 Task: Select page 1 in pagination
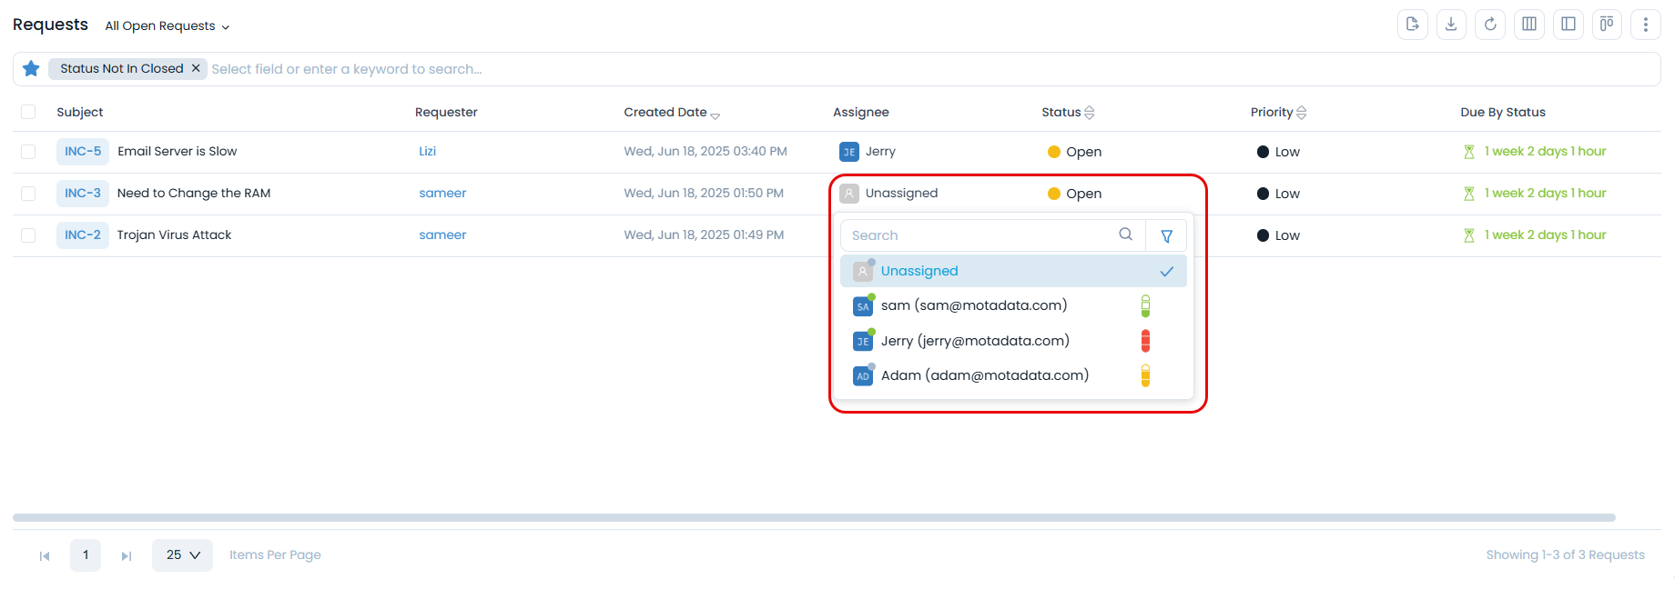pos(86,554)
